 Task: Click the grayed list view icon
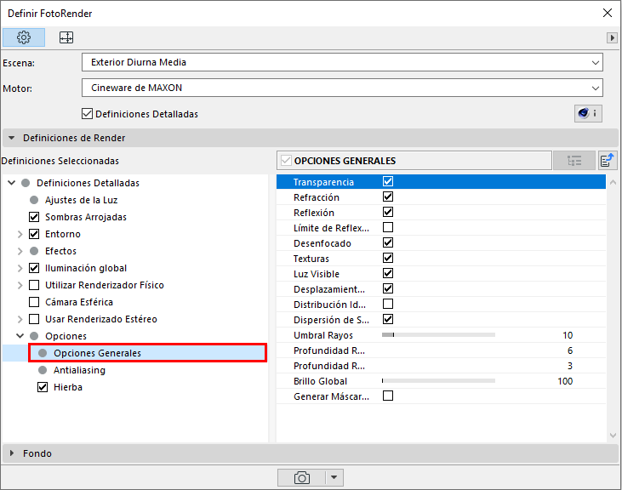point(574,161)
